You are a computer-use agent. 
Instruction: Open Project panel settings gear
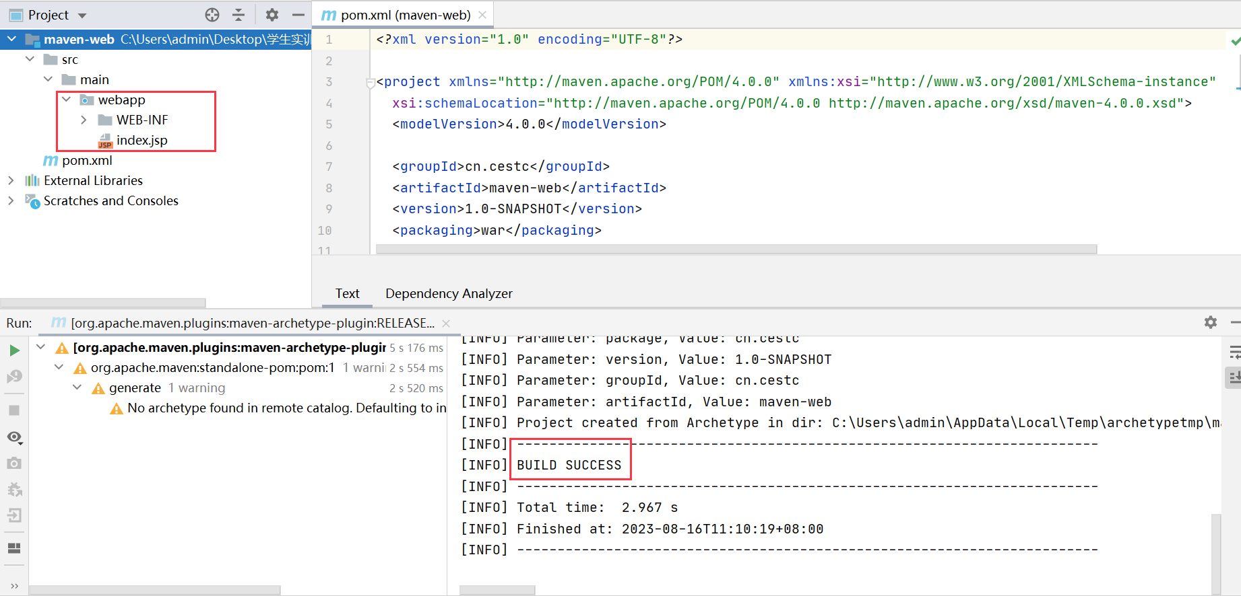click(x=272, y=15)
